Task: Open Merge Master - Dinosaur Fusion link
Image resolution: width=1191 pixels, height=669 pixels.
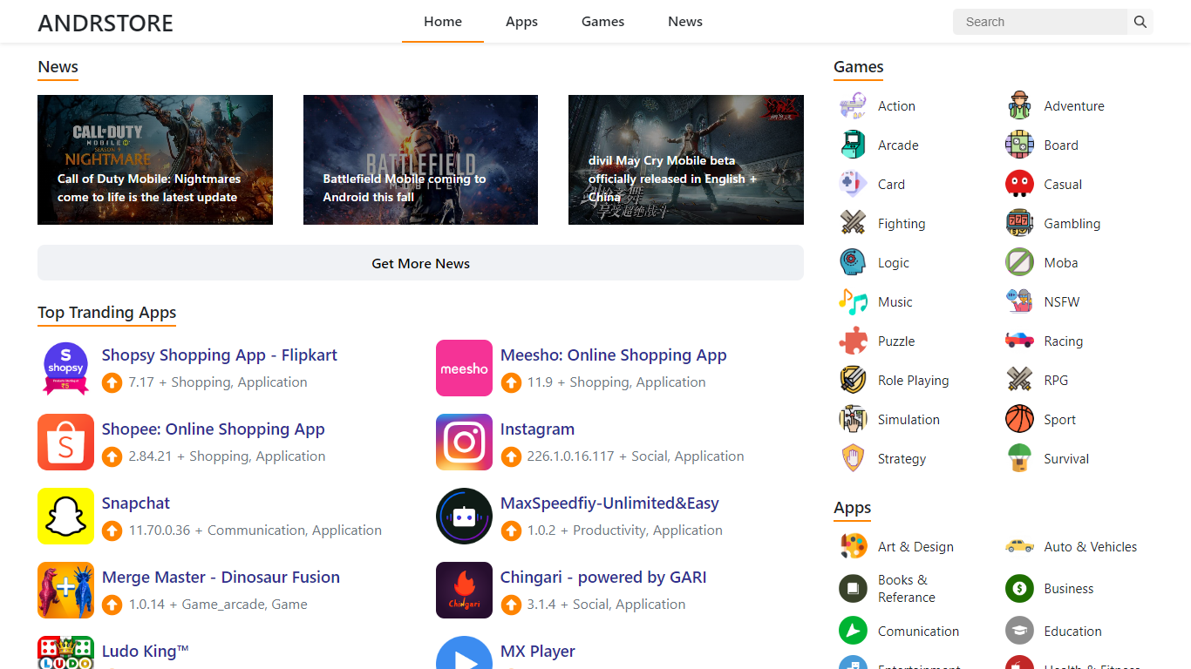Action: click(221, 577)
